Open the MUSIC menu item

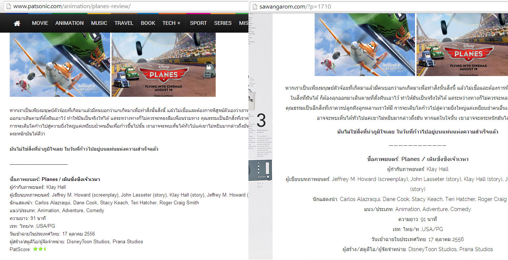[x=99, y=23]
